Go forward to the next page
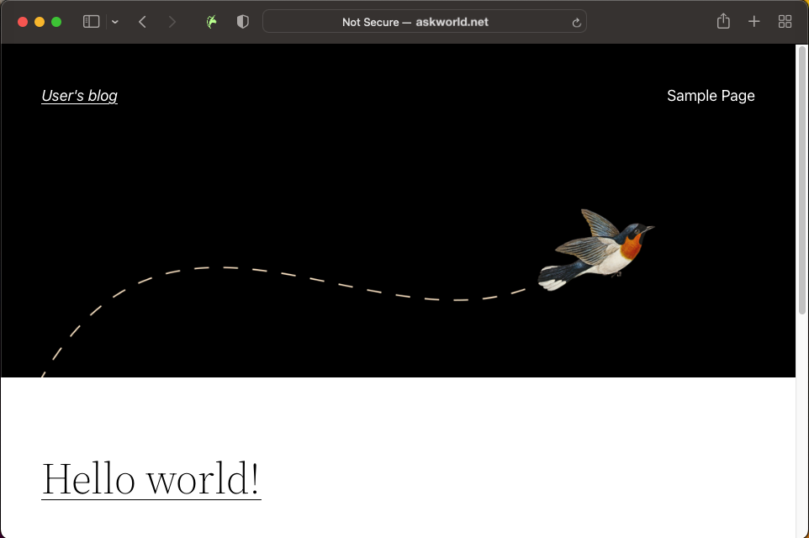 [x=172, y=22]
